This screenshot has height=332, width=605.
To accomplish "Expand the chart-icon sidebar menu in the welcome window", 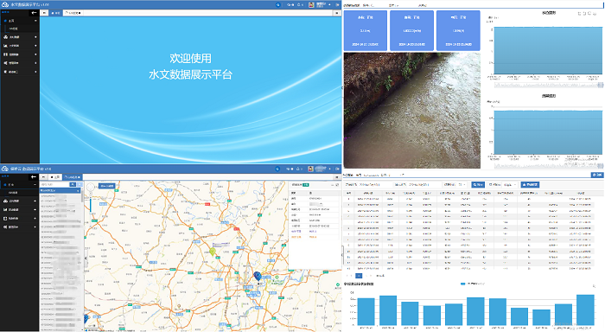I will point(19,46).
